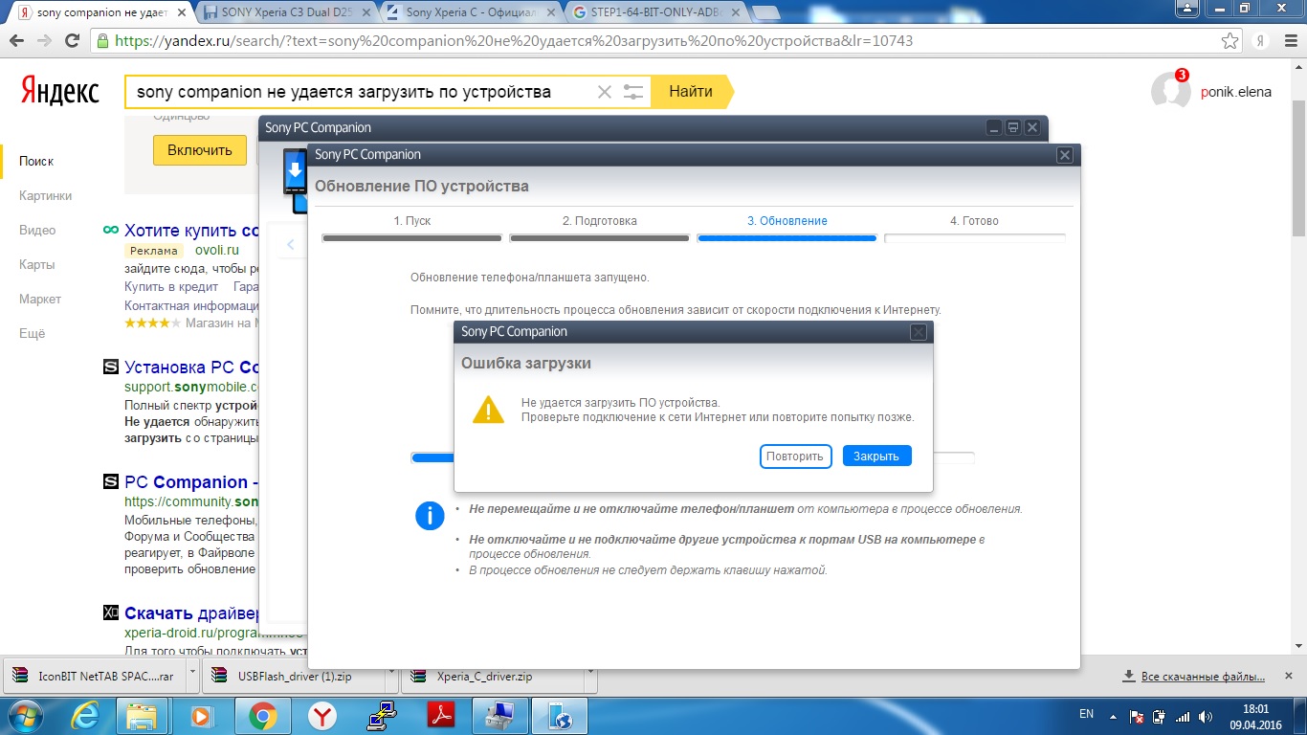Open a new Chrome tab

(x=764, y=12)
